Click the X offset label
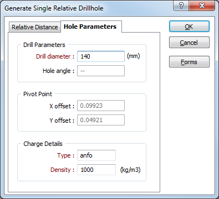This screenshot has height=199, width=219. pos(62,106)
